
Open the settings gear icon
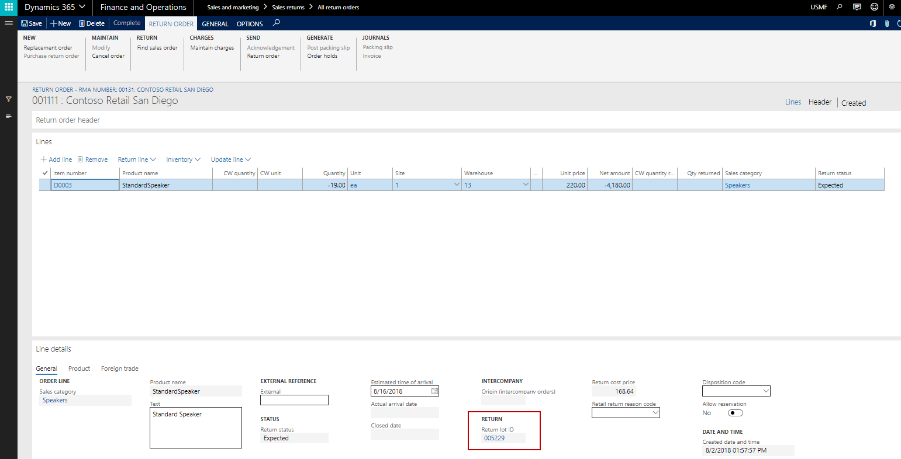892,7
